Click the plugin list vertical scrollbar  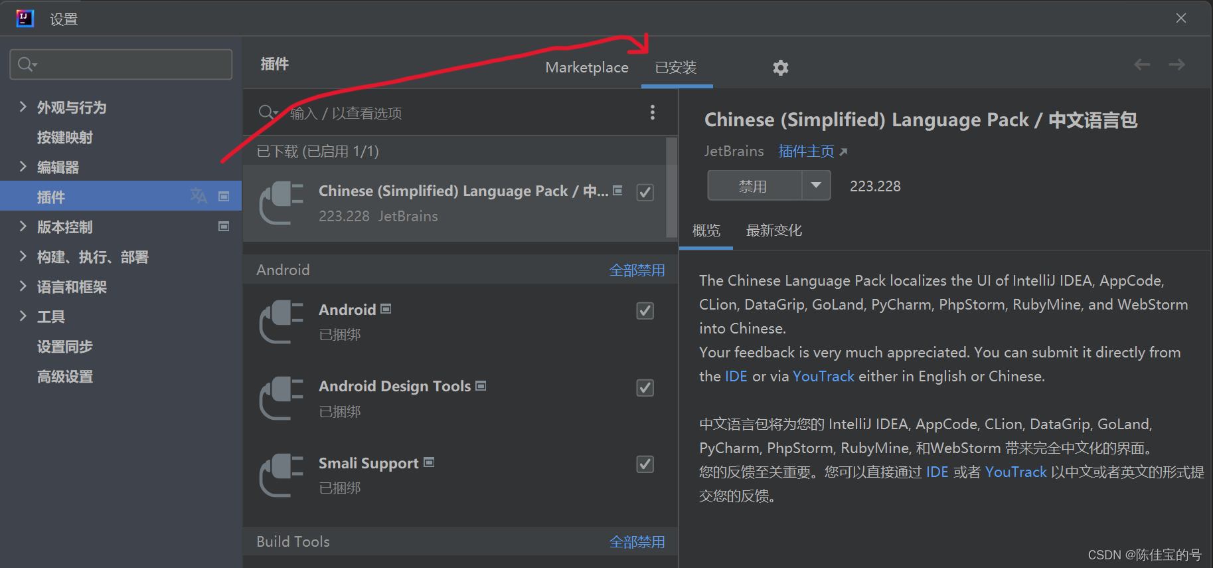tap(671, 187)
